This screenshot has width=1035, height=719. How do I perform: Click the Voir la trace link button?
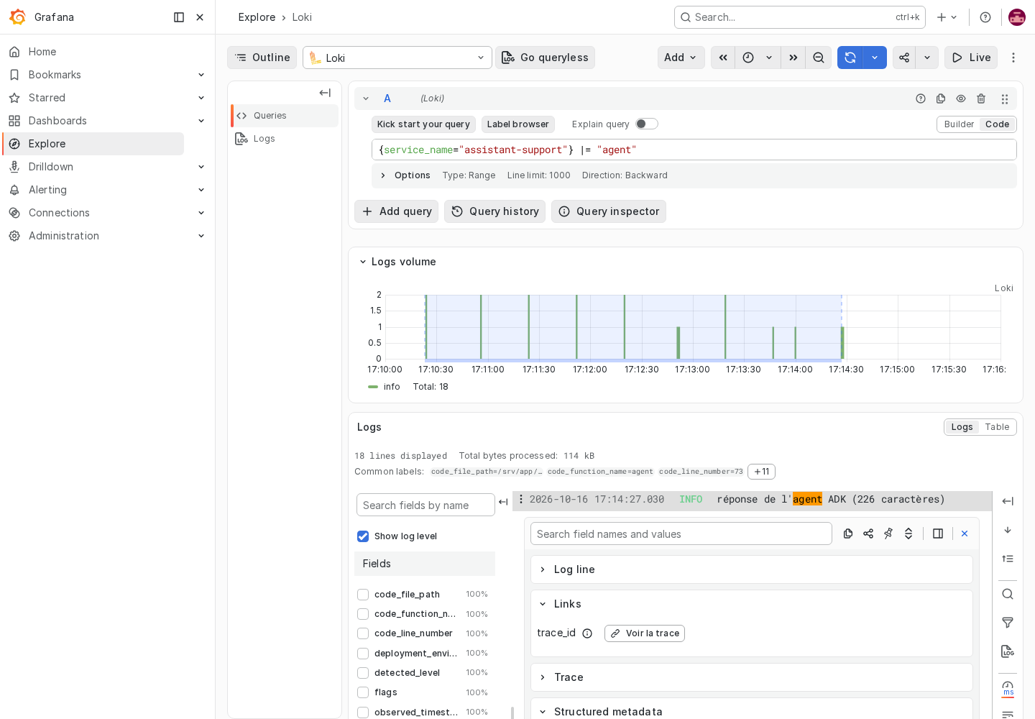tap(645, 633)
